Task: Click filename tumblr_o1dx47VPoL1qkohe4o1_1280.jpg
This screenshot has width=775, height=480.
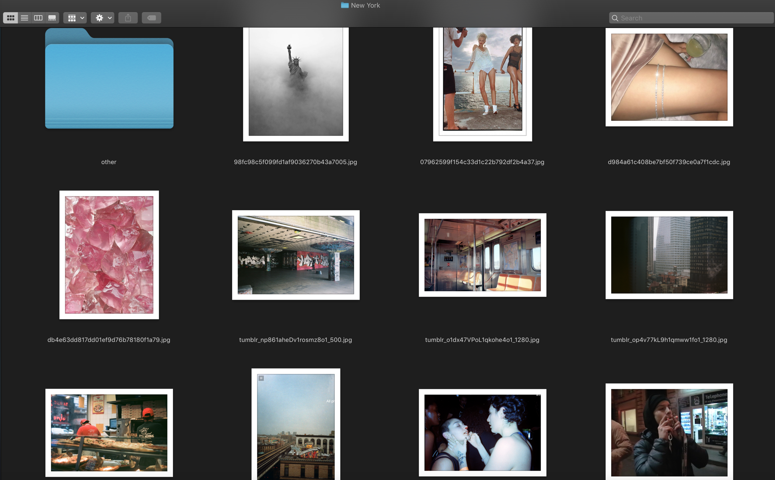Action: pos(482,340)
